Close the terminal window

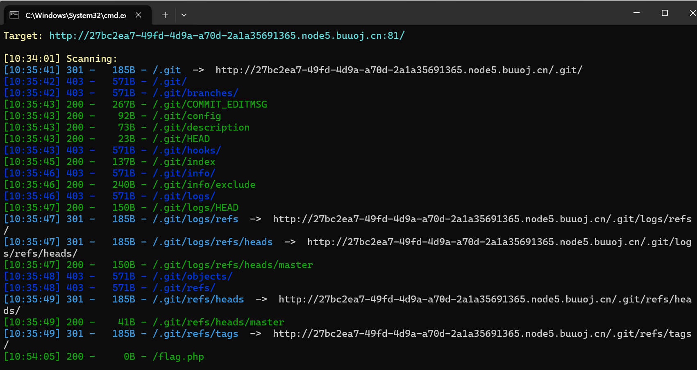(692, 13)
